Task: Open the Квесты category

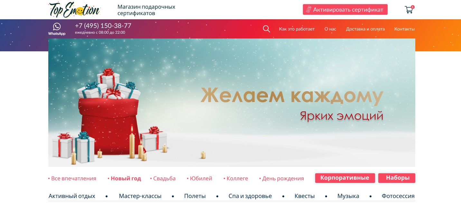Action: click(305, 196)
